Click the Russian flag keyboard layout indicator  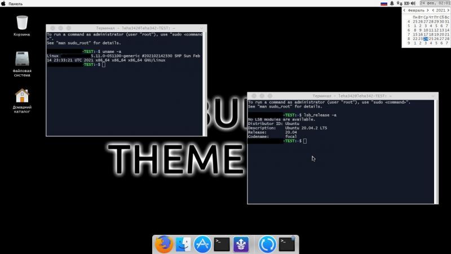384,3
